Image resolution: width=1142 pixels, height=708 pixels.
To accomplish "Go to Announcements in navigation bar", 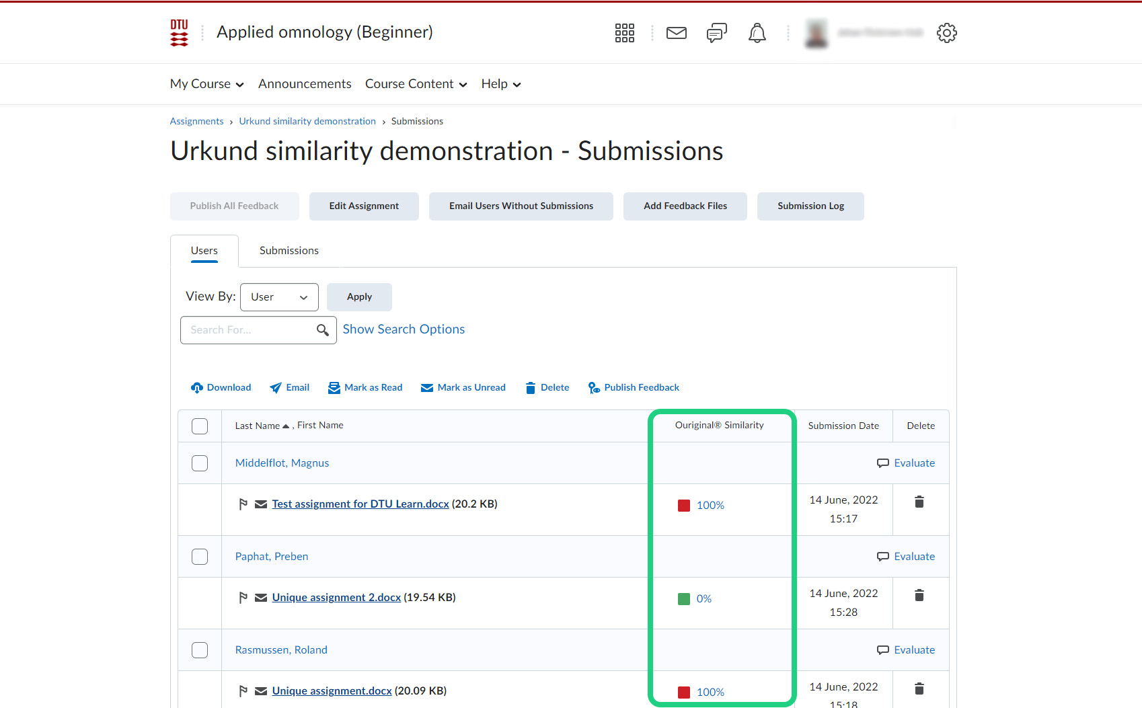I will pos(305,84).
